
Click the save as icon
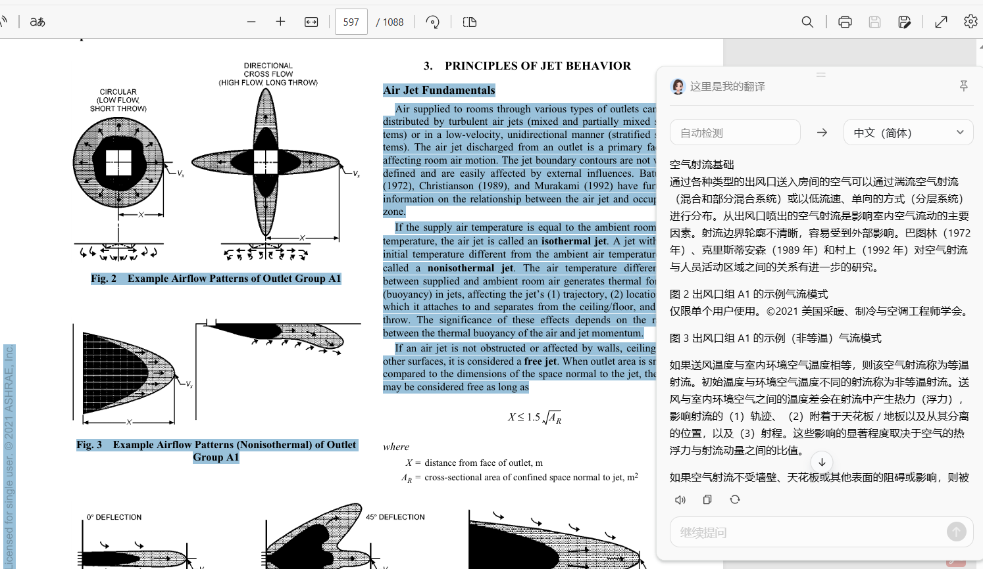click(905, 22)
